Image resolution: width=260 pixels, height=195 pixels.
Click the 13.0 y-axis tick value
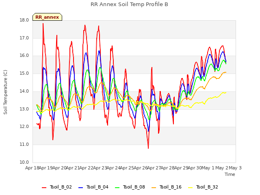point(24,109)
